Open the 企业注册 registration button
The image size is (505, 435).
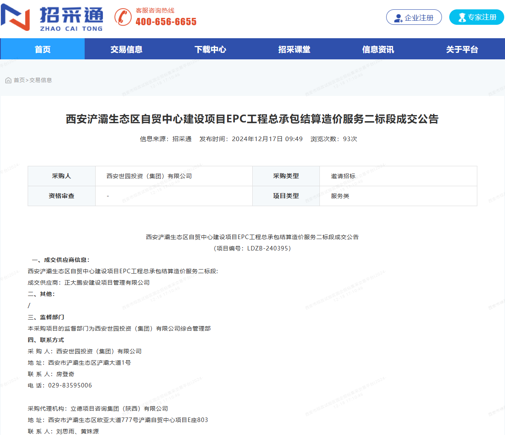[414, 17]
